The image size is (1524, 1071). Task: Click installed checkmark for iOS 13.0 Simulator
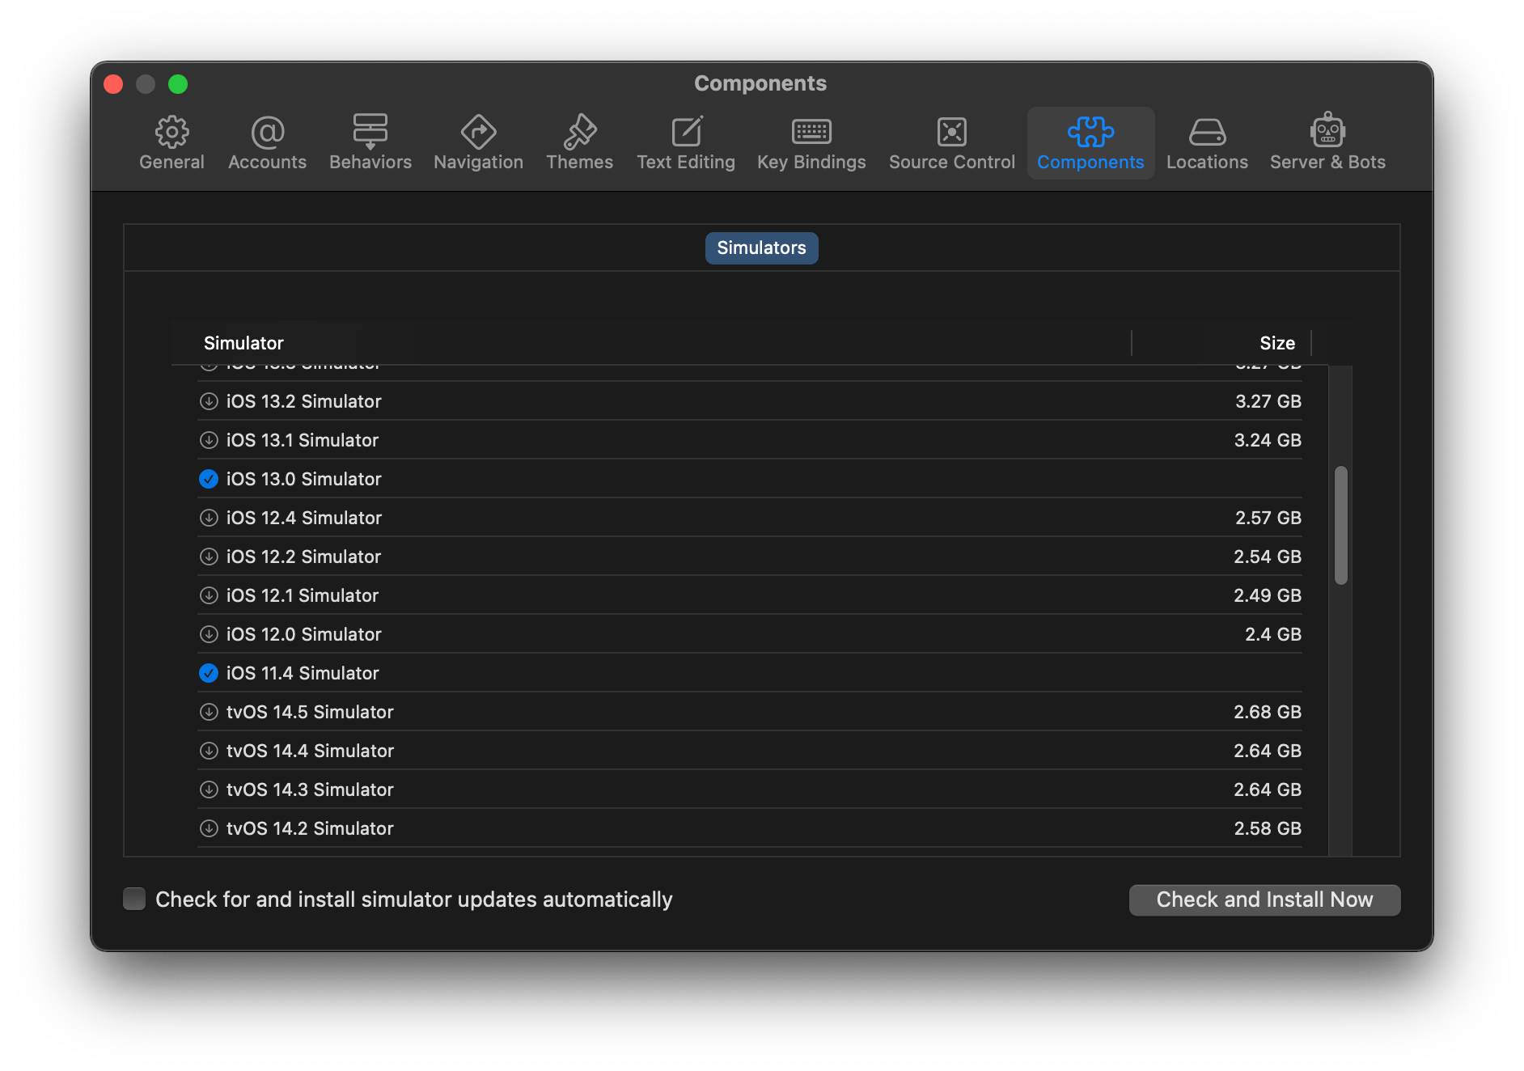point(209,479)
